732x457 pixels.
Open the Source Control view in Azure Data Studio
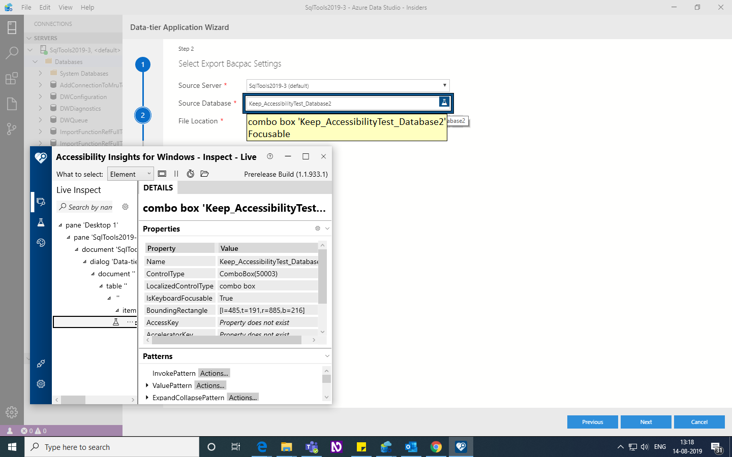(x=12, y=129)
